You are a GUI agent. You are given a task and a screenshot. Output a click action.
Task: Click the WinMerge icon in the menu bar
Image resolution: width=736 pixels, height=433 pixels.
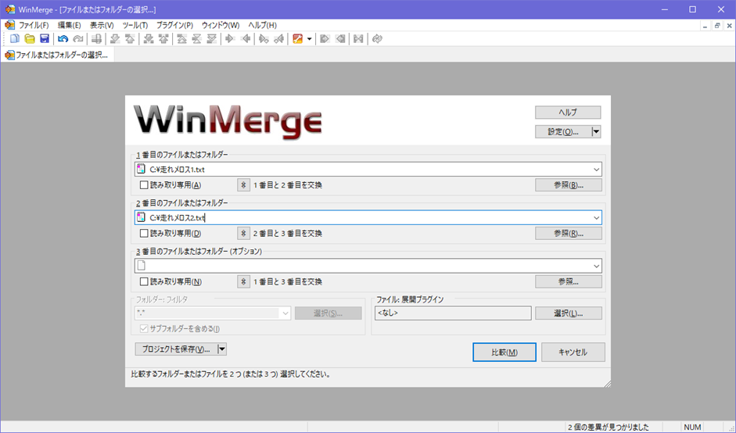tap(9, 25)
